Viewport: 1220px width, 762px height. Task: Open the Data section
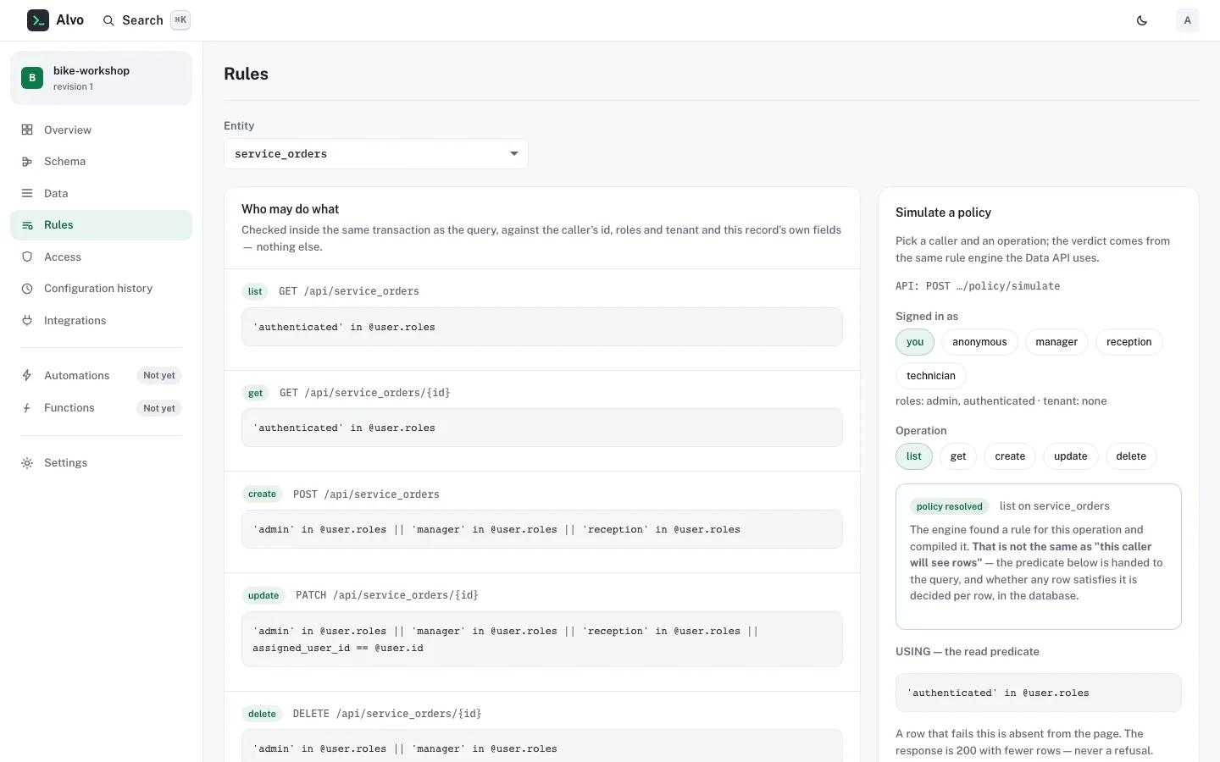[102, 193]
